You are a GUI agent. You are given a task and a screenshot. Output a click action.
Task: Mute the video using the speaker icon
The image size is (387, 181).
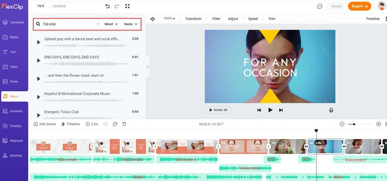point(152,19)
